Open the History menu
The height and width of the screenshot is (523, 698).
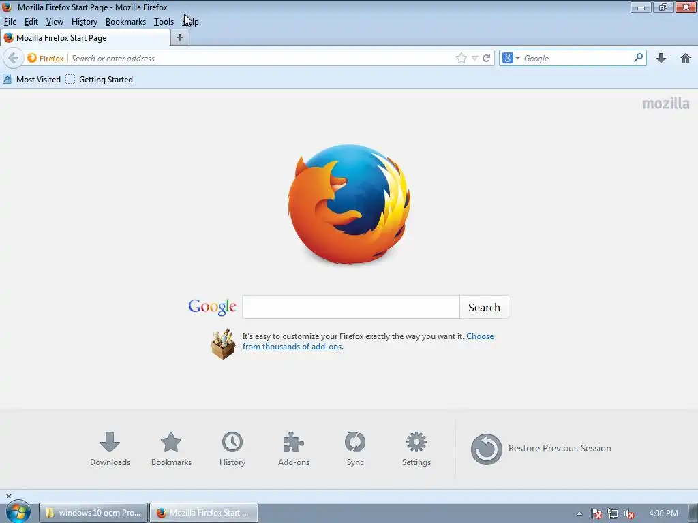coord(84,22)
